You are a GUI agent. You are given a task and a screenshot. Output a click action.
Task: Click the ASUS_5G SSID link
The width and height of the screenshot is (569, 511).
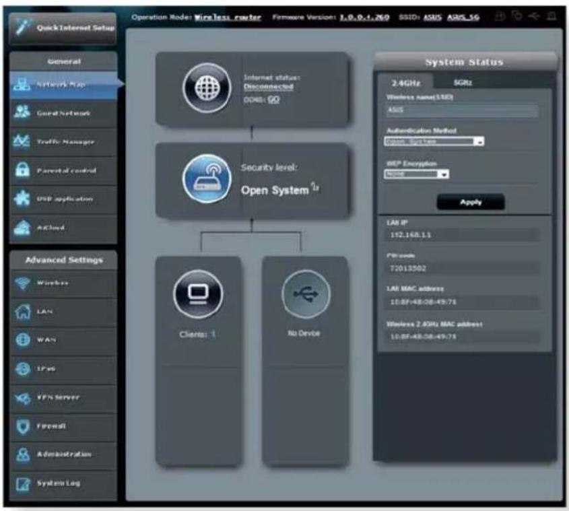point(463,17)
